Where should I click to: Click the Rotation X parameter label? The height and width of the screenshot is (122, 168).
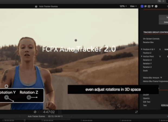[147, 60]
